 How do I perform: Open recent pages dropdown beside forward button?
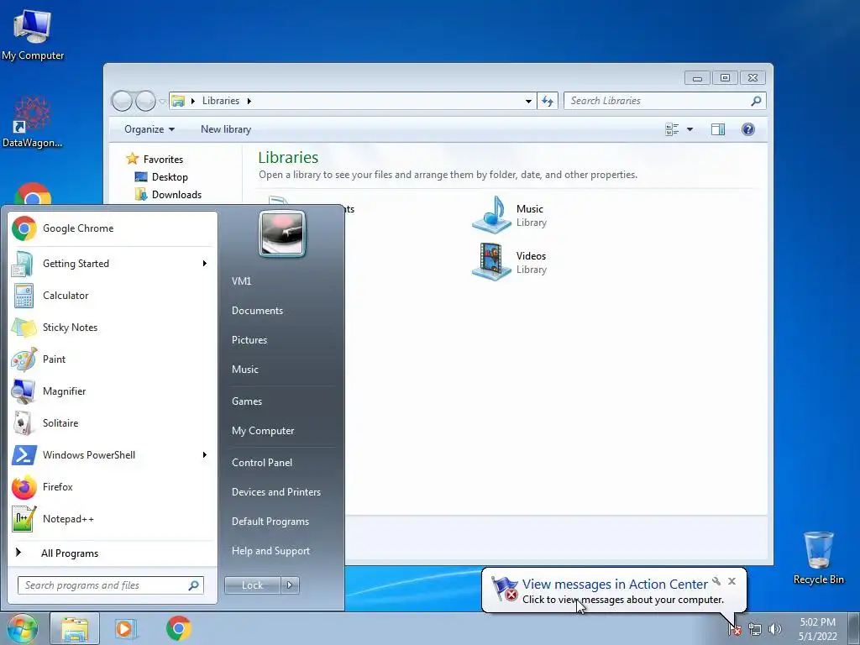point(162,102)
